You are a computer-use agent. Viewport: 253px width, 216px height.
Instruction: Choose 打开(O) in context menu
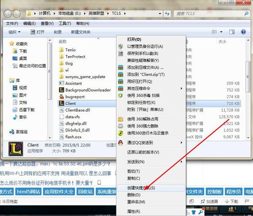click(x=151, y=39)
